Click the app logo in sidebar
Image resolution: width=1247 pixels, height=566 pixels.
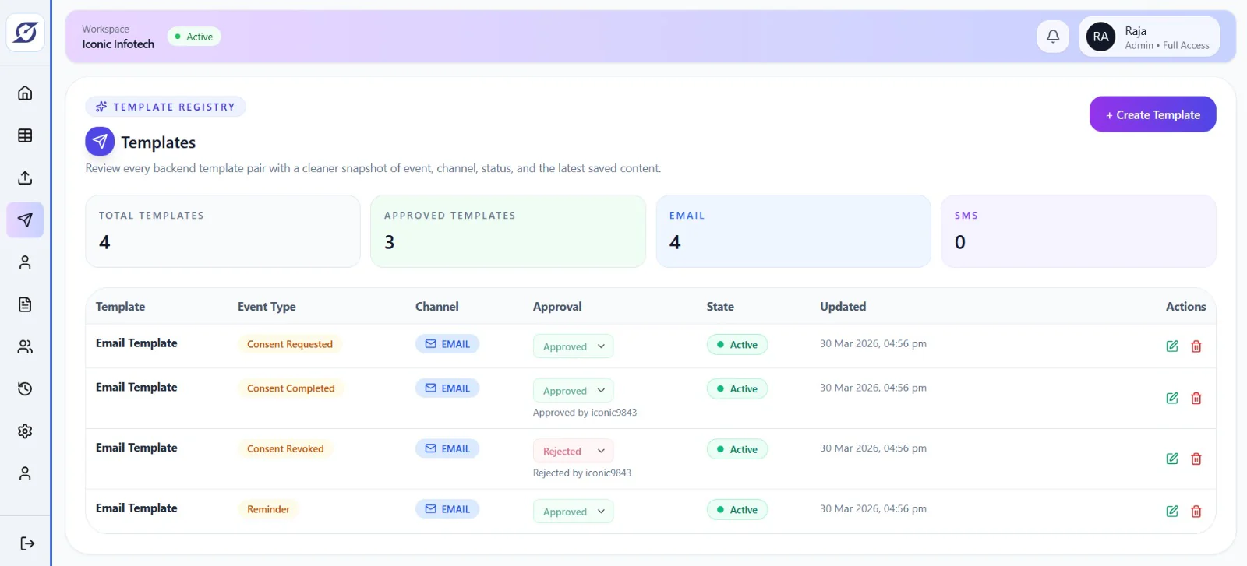[x=26, y=33]
